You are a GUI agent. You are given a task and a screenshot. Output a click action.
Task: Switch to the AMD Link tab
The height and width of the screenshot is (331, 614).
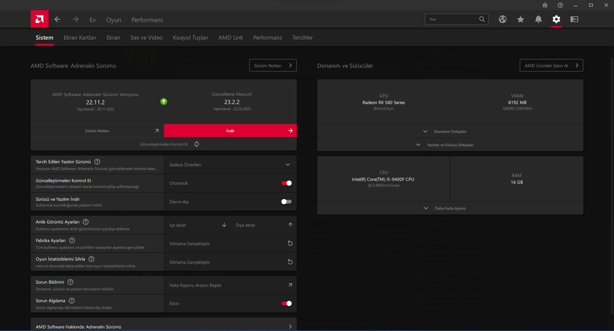231,38
